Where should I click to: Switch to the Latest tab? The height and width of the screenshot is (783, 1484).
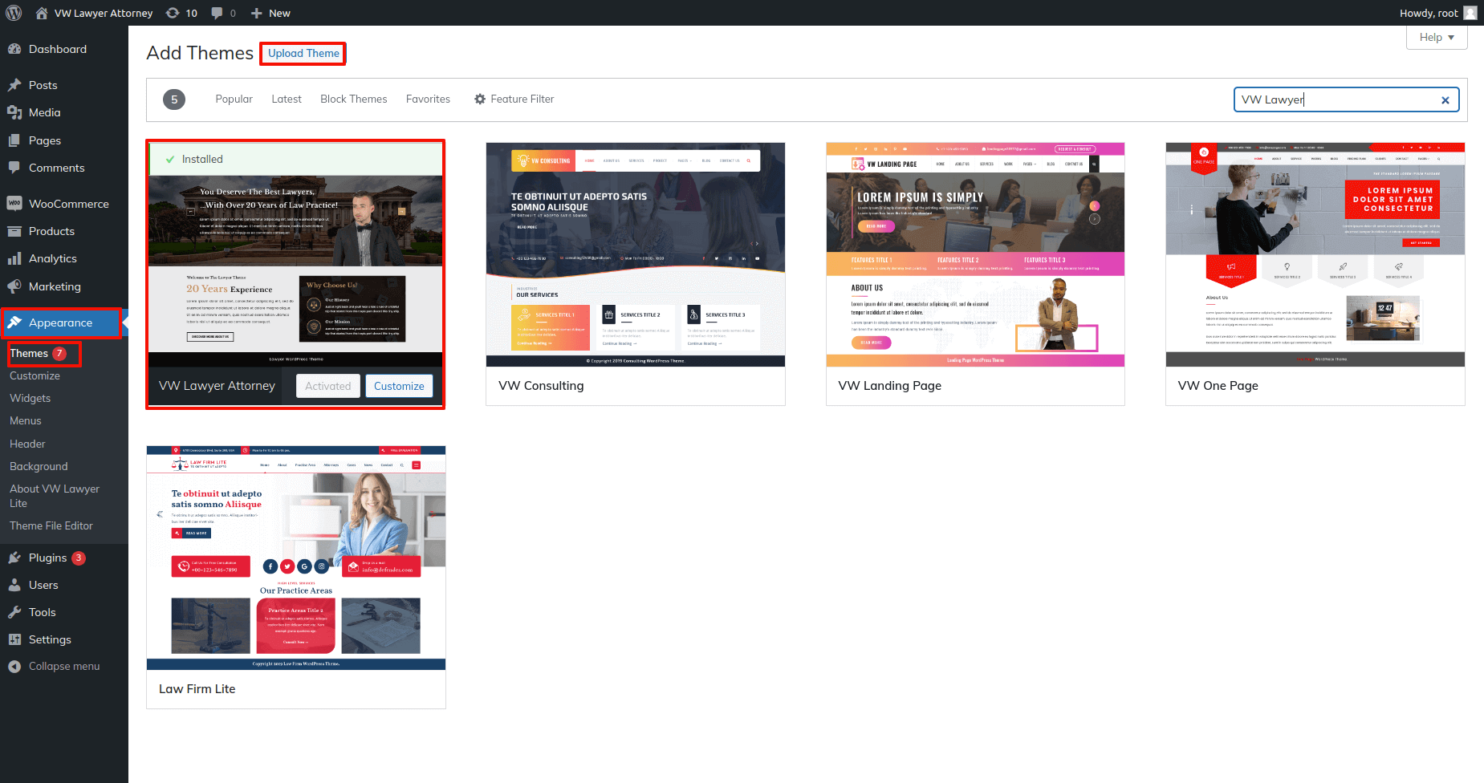pos(287,99)
